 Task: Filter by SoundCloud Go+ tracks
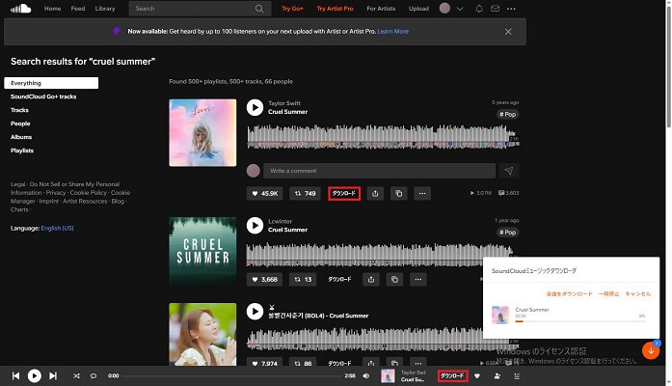tap(43, 96)
